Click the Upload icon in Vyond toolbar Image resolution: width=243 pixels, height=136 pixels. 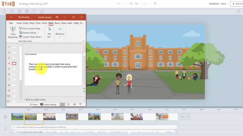(4, 11)
